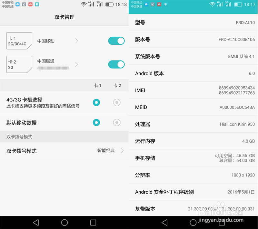This screenshot has height=229, width=258.
Task: Tap the 处理器 row label
Action: (143, 124)
